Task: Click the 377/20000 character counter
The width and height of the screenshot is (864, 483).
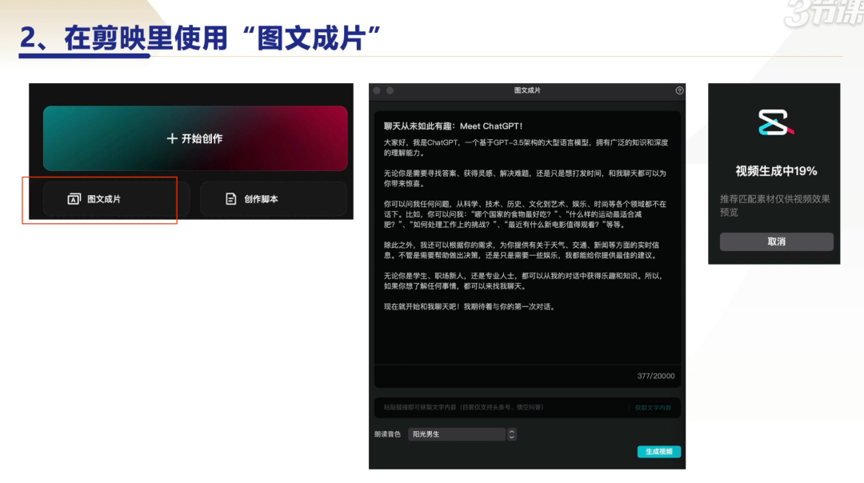Action: [656, 376]
